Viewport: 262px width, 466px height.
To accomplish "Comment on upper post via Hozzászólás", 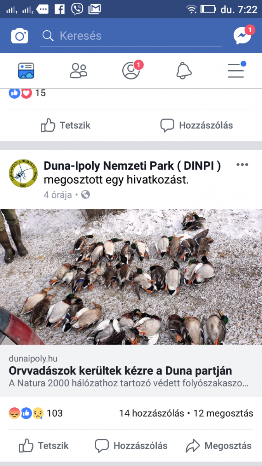I will tap(196, 125).
